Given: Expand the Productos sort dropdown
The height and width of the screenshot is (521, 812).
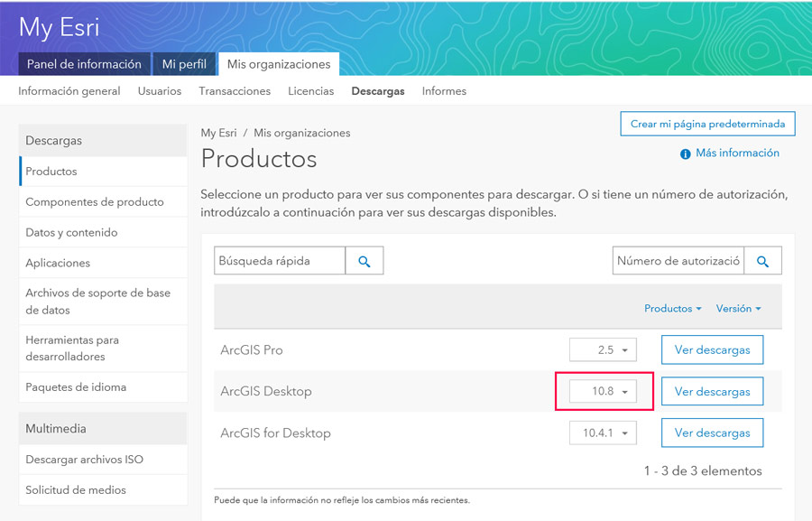Looking at the screenshot, I should click(x=673, y=309).
